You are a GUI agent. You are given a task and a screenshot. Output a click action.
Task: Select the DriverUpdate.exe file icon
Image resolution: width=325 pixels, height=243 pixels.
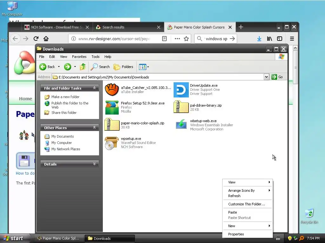(181, 90)
